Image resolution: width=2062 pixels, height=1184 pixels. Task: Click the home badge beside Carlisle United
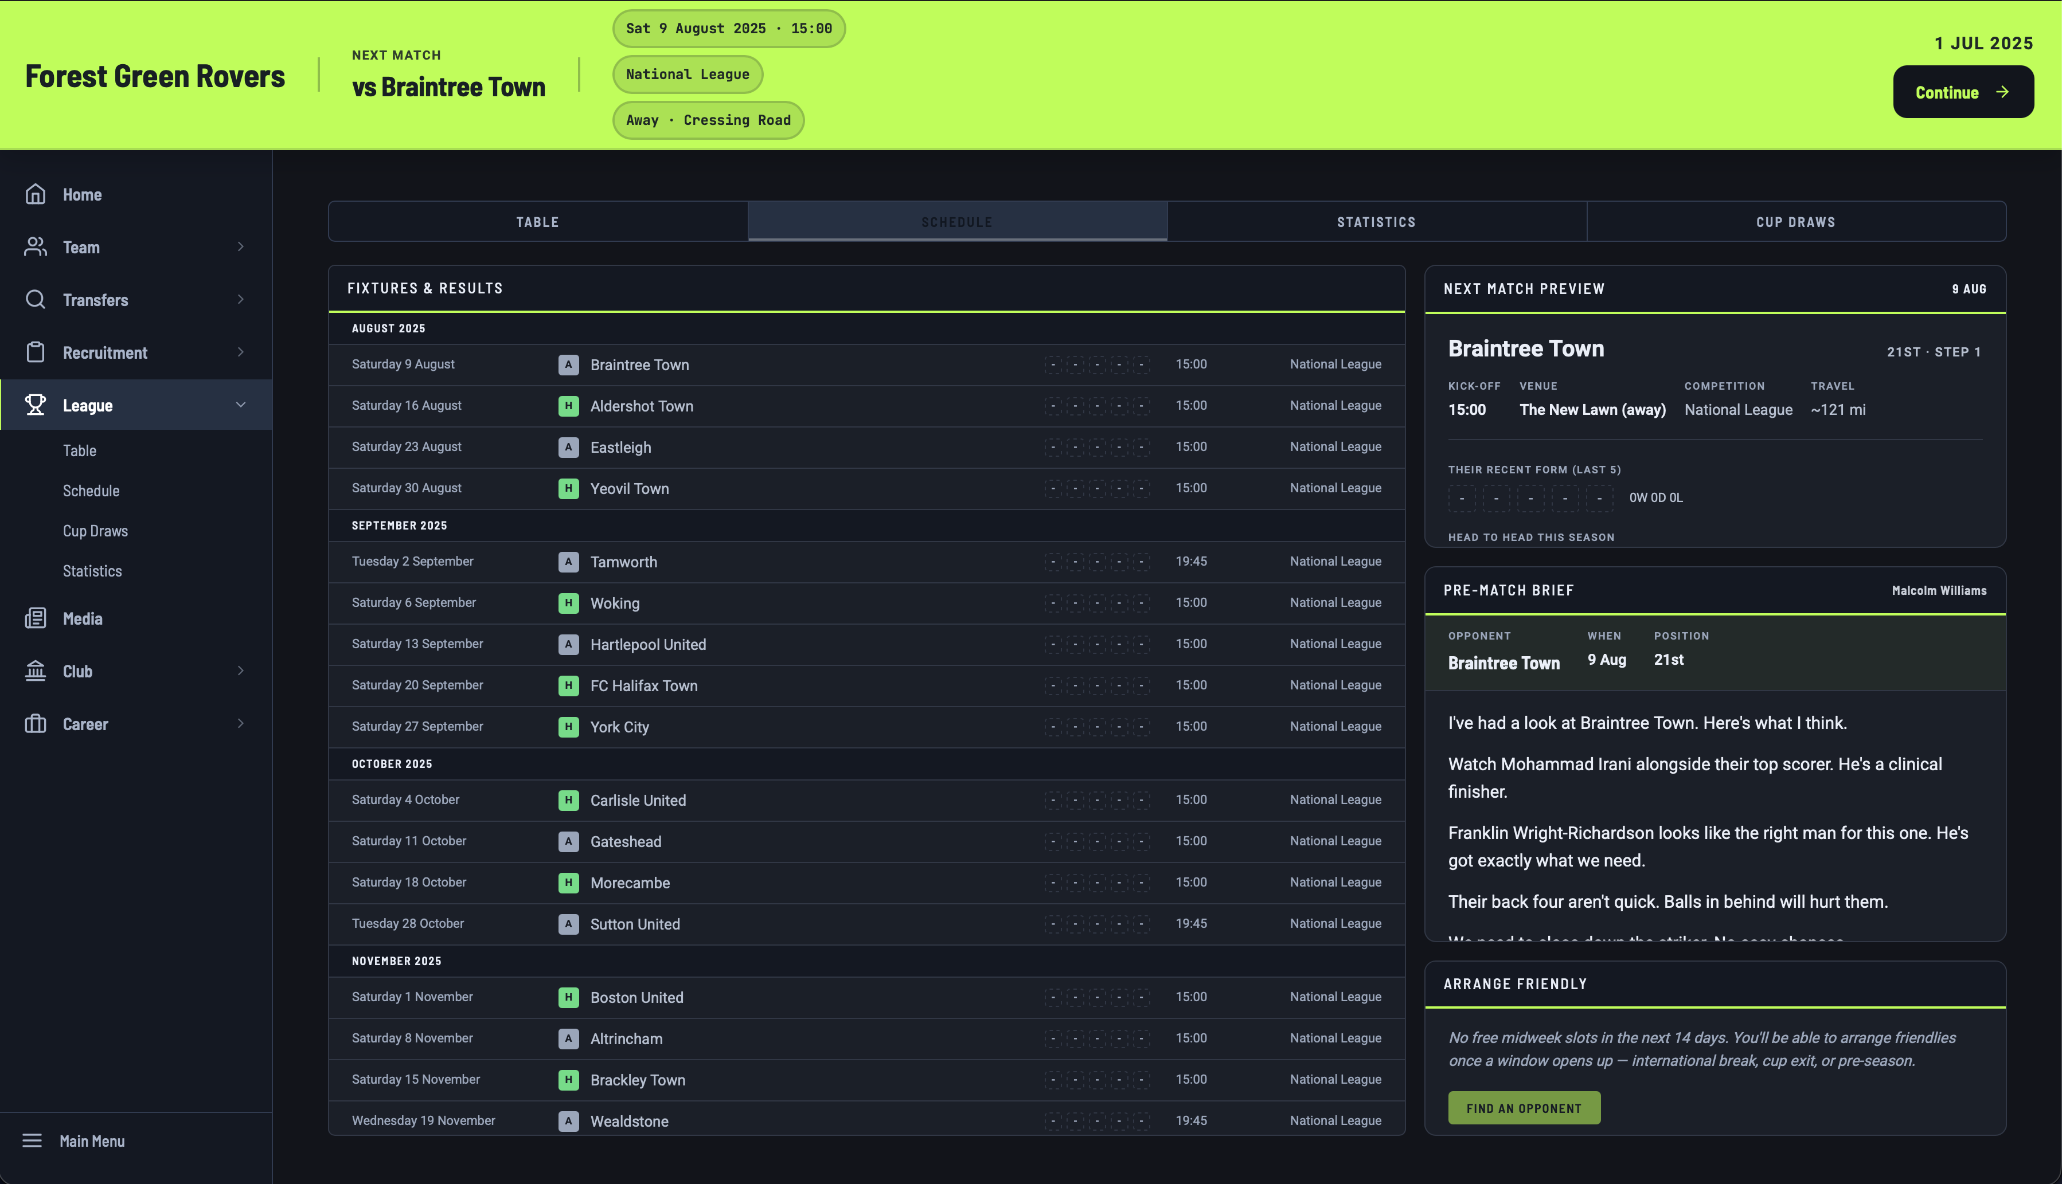(569, 800)
